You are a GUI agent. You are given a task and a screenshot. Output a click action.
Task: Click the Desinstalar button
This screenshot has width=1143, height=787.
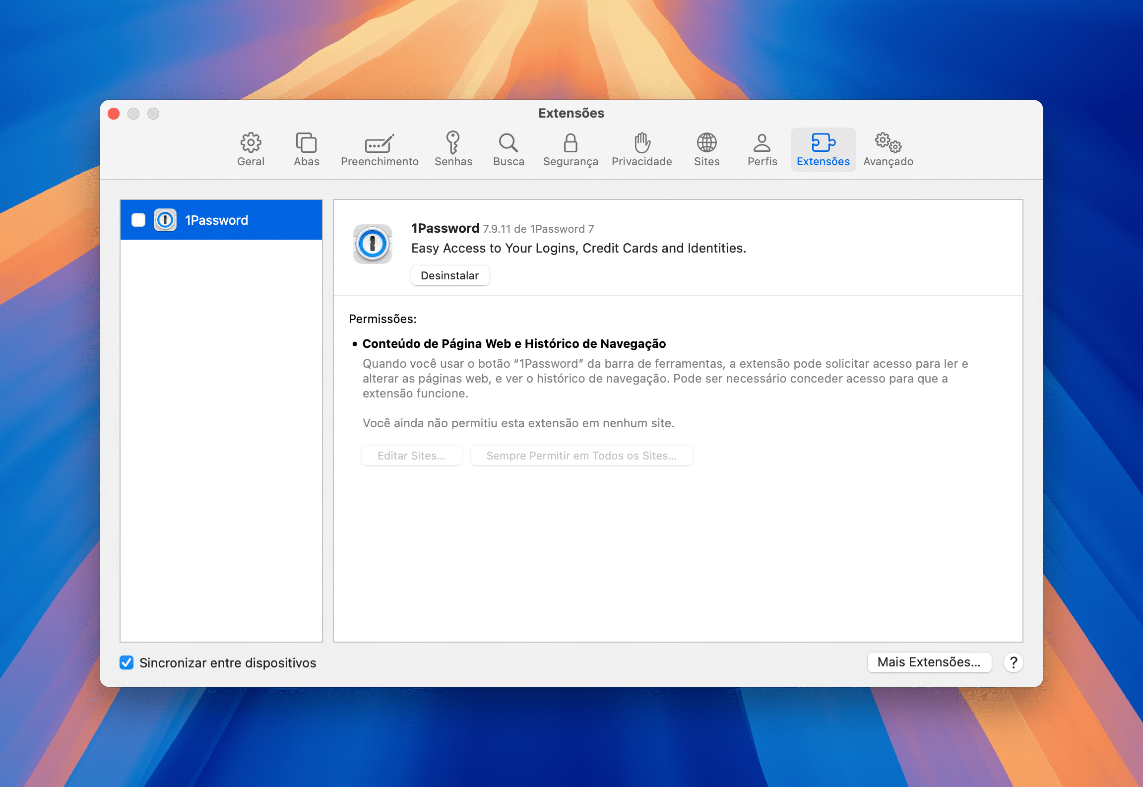pyautogui.click(x=450, y=275)
